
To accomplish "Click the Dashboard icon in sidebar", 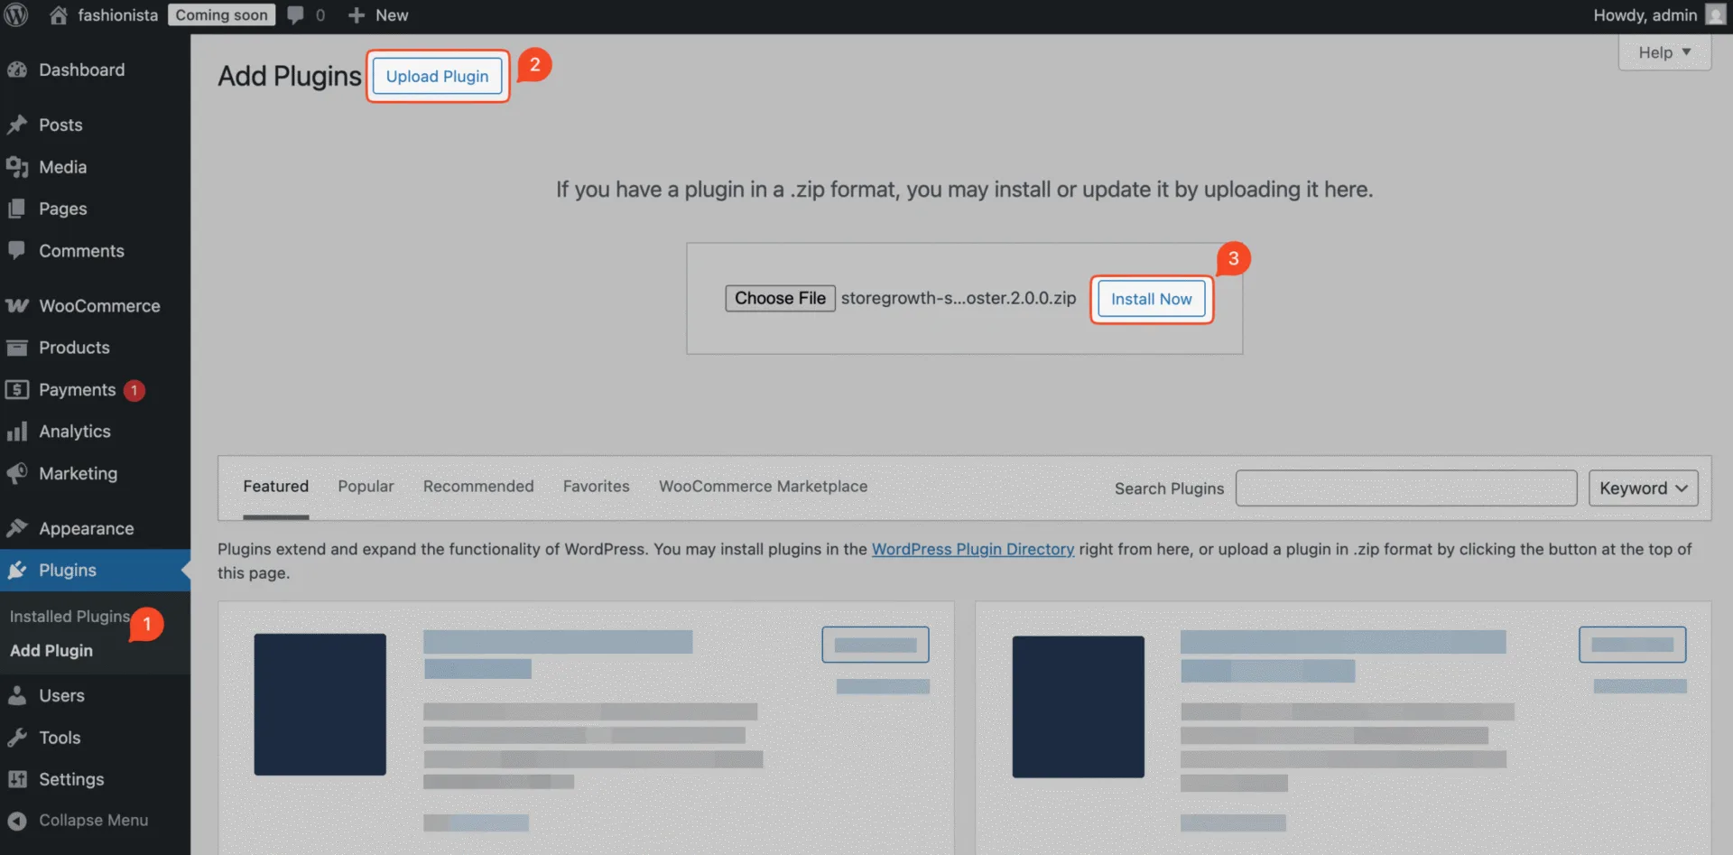I will pyautogui.click(x=17, y=70).
